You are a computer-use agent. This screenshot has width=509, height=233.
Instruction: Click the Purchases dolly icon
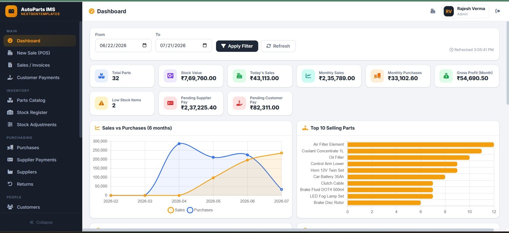[10, 147]
